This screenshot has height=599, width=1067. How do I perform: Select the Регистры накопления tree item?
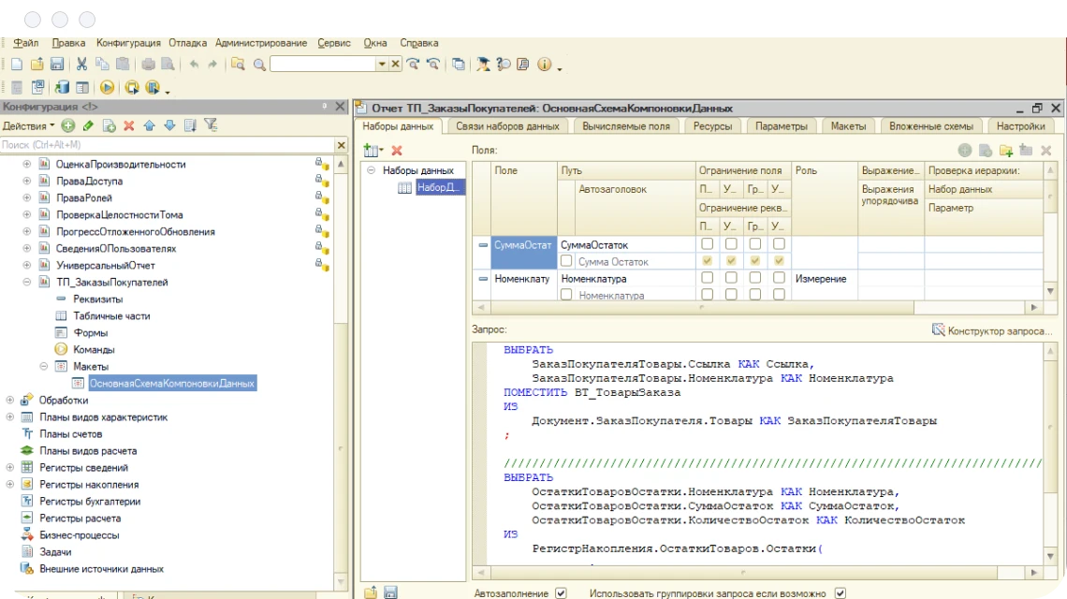click(88, 484)
